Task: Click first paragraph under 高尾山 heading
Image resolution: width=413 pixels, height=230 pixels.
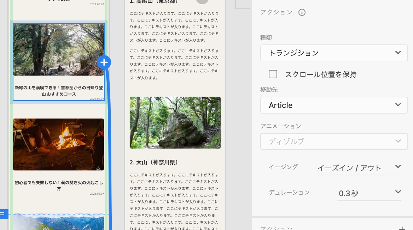Action: [174, 27]
